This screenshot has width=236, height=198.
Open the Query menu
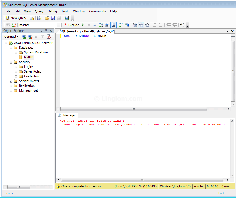click(39, 11)
